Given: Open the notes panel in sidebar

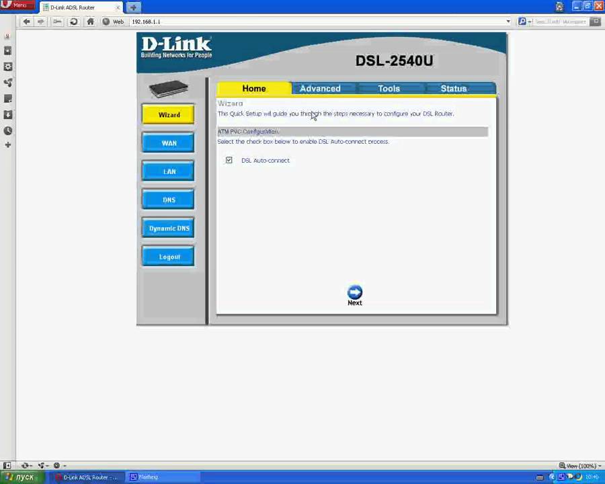Looking at the screenshot, I should point(7,99).
